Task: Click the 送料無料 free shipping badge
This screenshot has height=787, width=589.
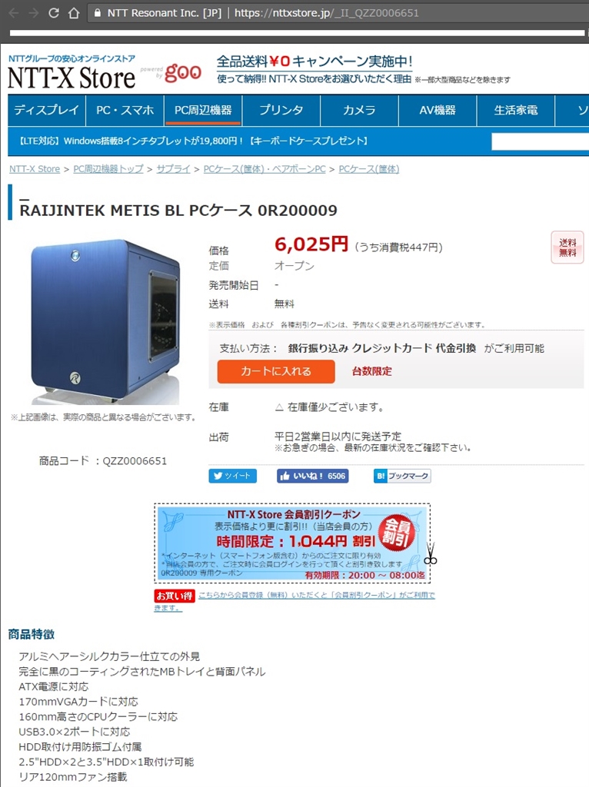Action: [567, 247]
